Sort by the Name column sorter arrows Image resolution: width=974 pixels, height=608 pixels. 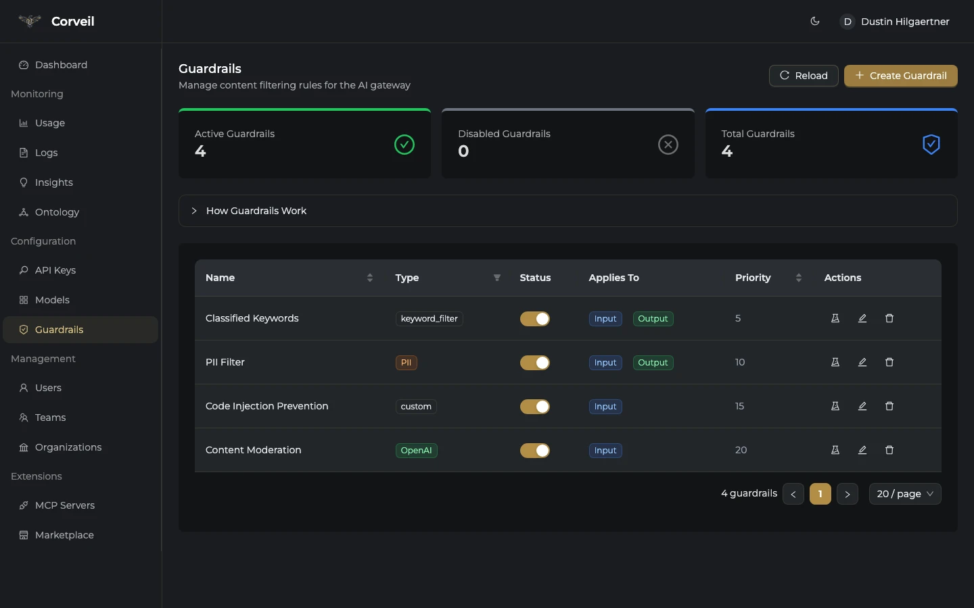point(369,278)
